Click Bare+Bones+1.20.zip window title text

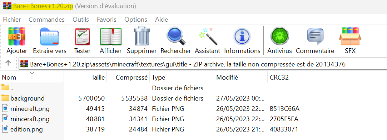[x=43, y=6]
